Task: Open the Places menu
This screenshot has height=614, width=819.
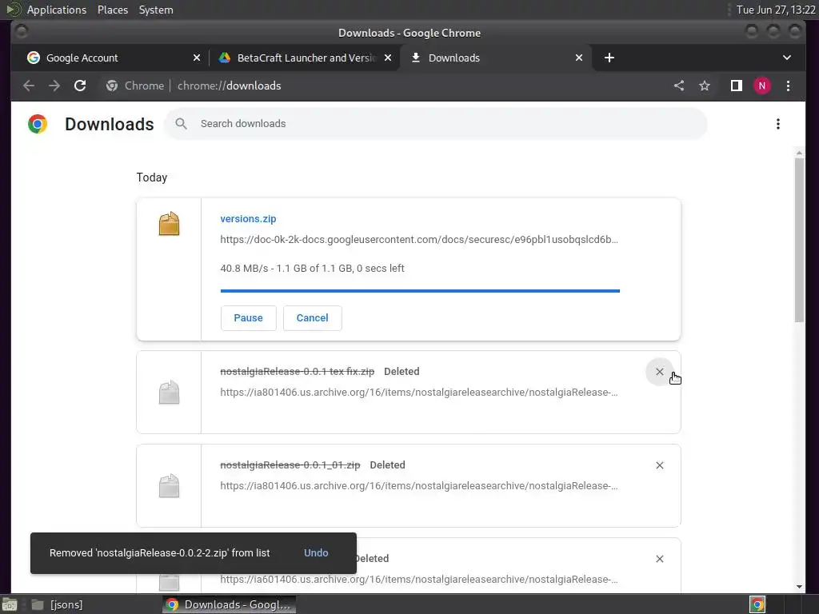Action: click(112, 10)
